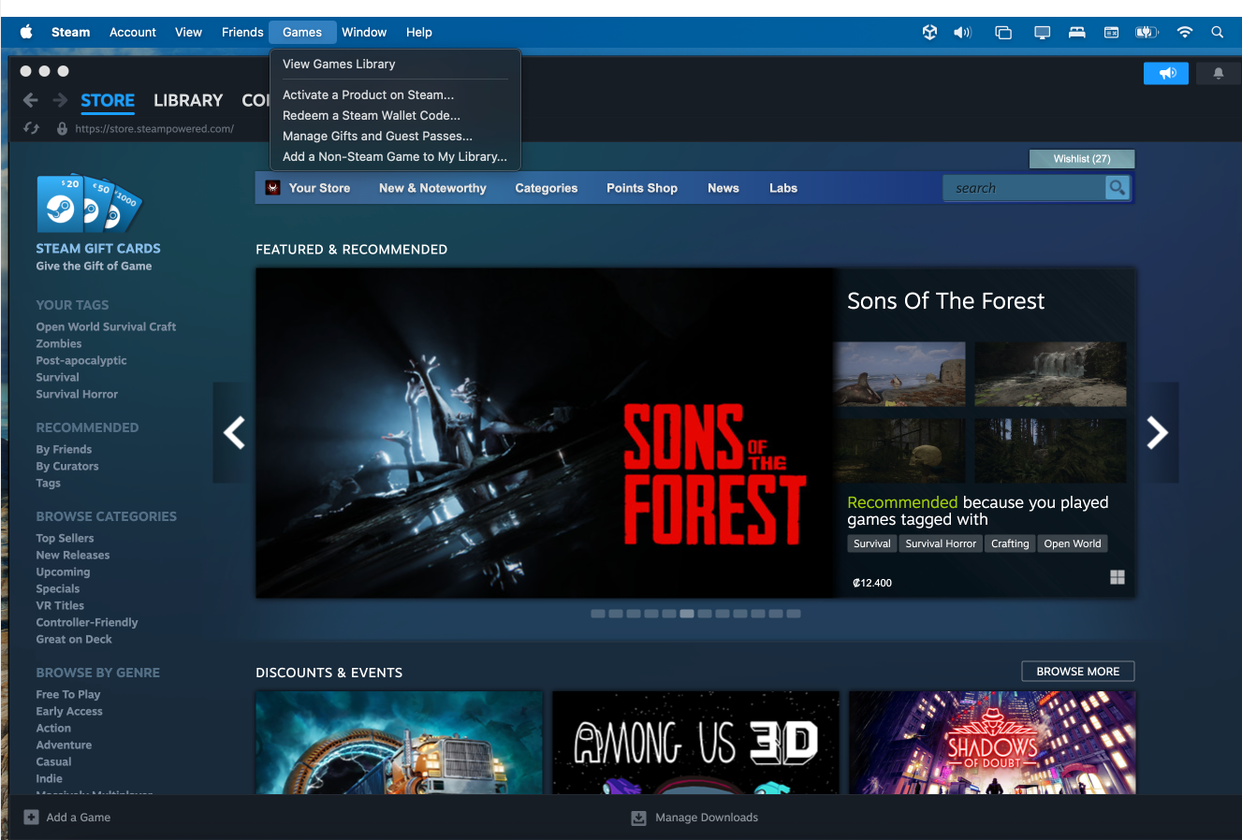Open the Friends menu in menu bar

242,32
